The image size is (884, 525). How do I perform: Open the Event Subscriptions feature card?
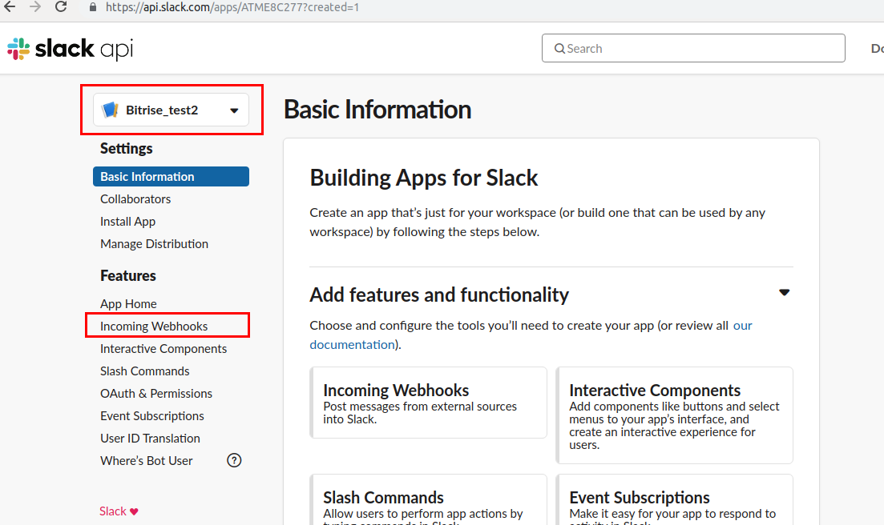point(674,499)
